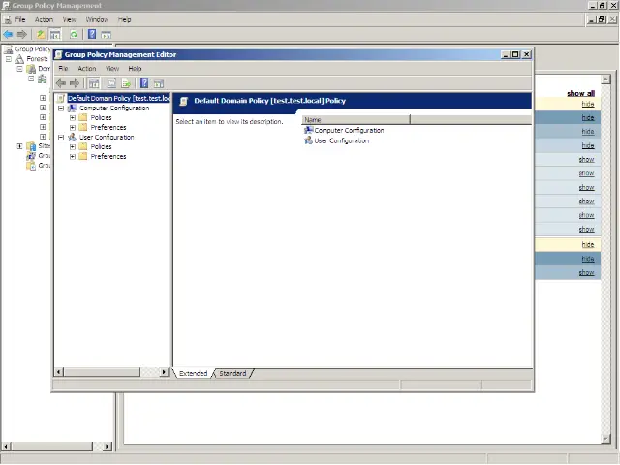The width and height of the screenshot is (620, 465).
Task: Click Preferences folder icon under User Configuration
Action: [83, 156]
